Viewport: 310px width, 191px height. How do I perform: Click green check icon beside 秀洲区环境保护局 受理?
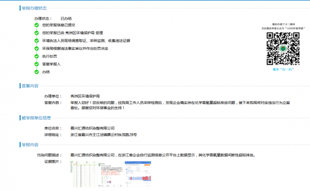coord(37,33)
